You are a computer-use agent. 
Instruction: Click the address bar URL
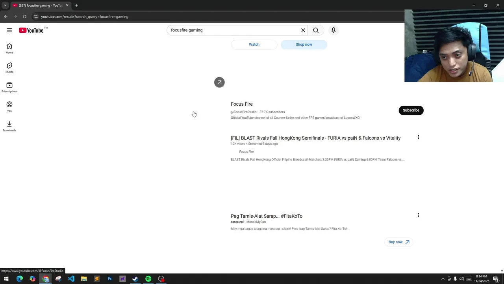point(85,17)
